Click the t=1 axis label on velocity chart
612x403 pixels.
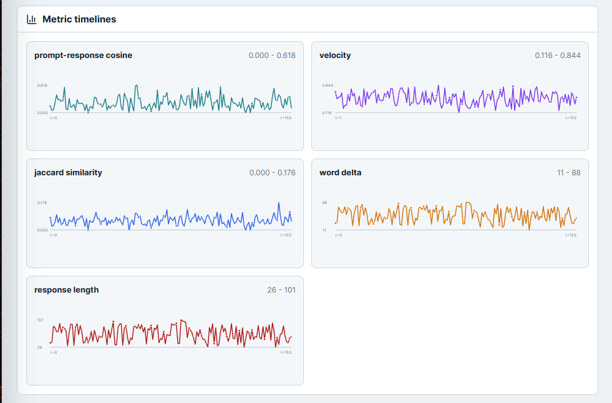[338, 118]
